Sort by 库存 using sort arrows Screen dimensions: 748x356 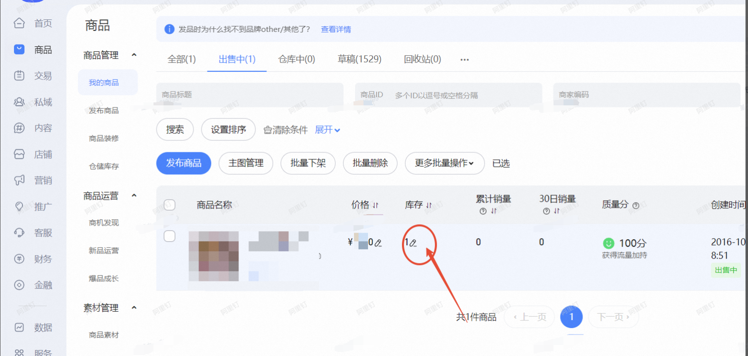pyautogui.click(x=428, y=205)
